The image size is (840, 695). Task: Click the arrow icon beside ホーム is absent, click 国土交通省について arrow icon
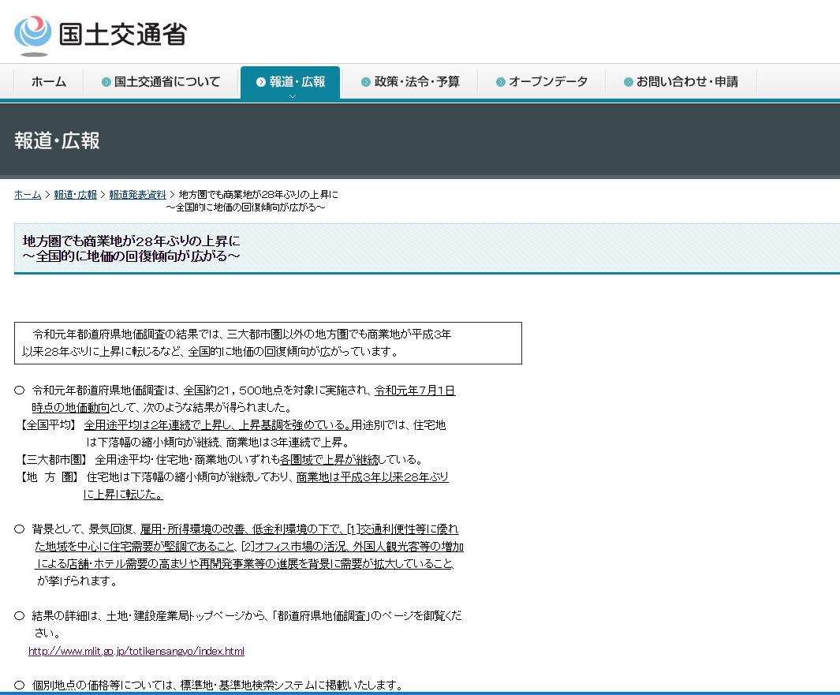105,80
